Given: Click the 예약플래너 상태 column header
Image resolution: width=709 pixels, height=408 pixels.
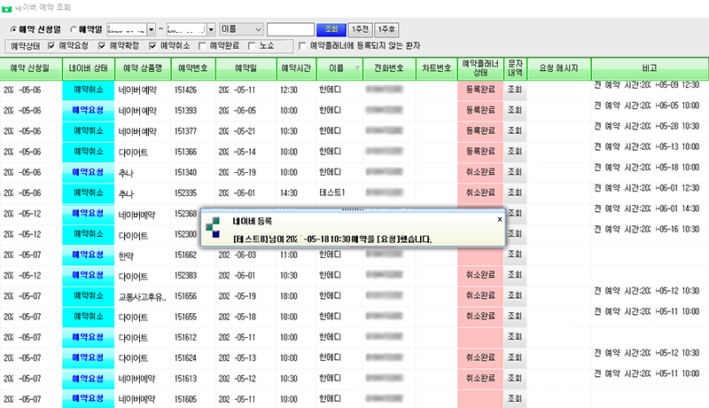Looking at the screenshot, I should tap(480, 68).
